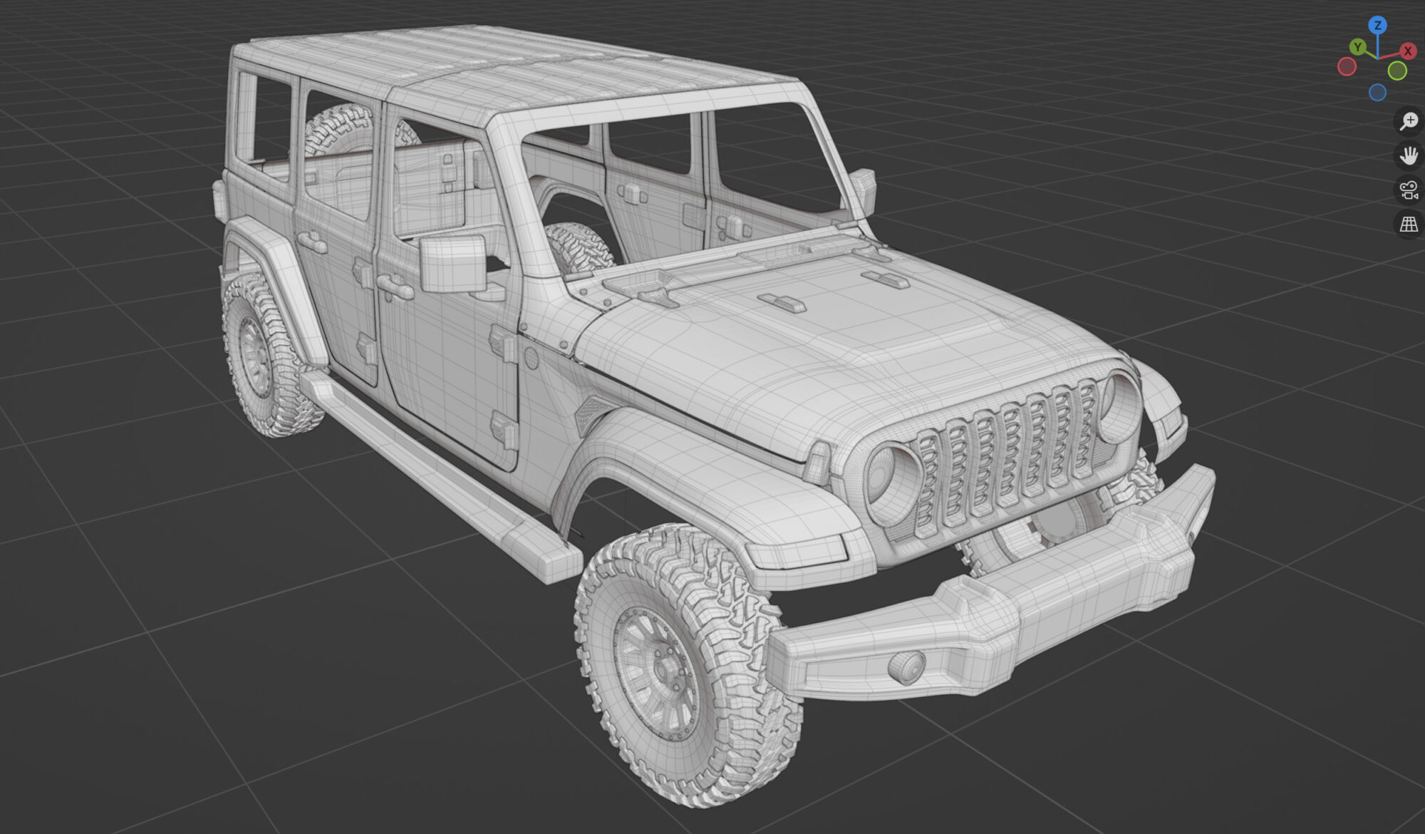Click the magnifier zoom view icon
The image size is (1425, 834).
tap(1409, 121)
